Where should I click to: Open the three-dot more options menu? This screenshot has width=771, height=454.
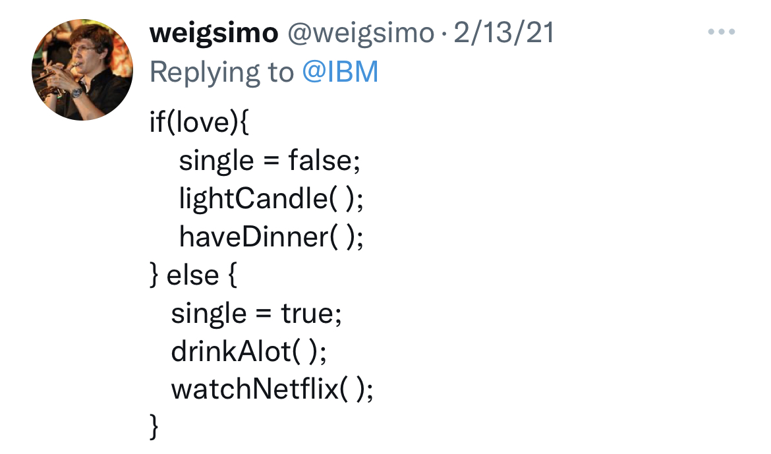point(721,32)
